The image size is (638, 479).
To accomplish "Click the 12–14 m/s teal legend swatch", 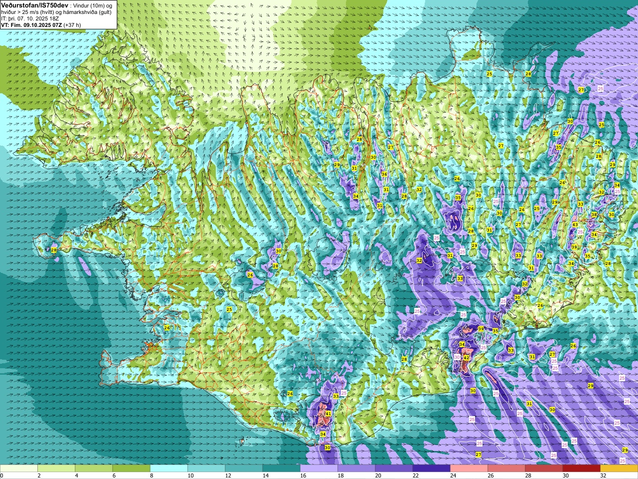I will (x=244, y=469).
